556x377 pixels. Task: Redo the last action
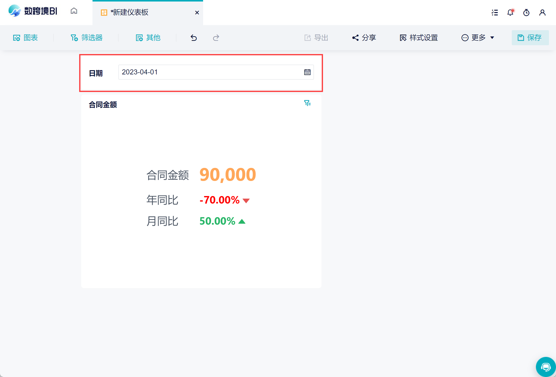216,38
